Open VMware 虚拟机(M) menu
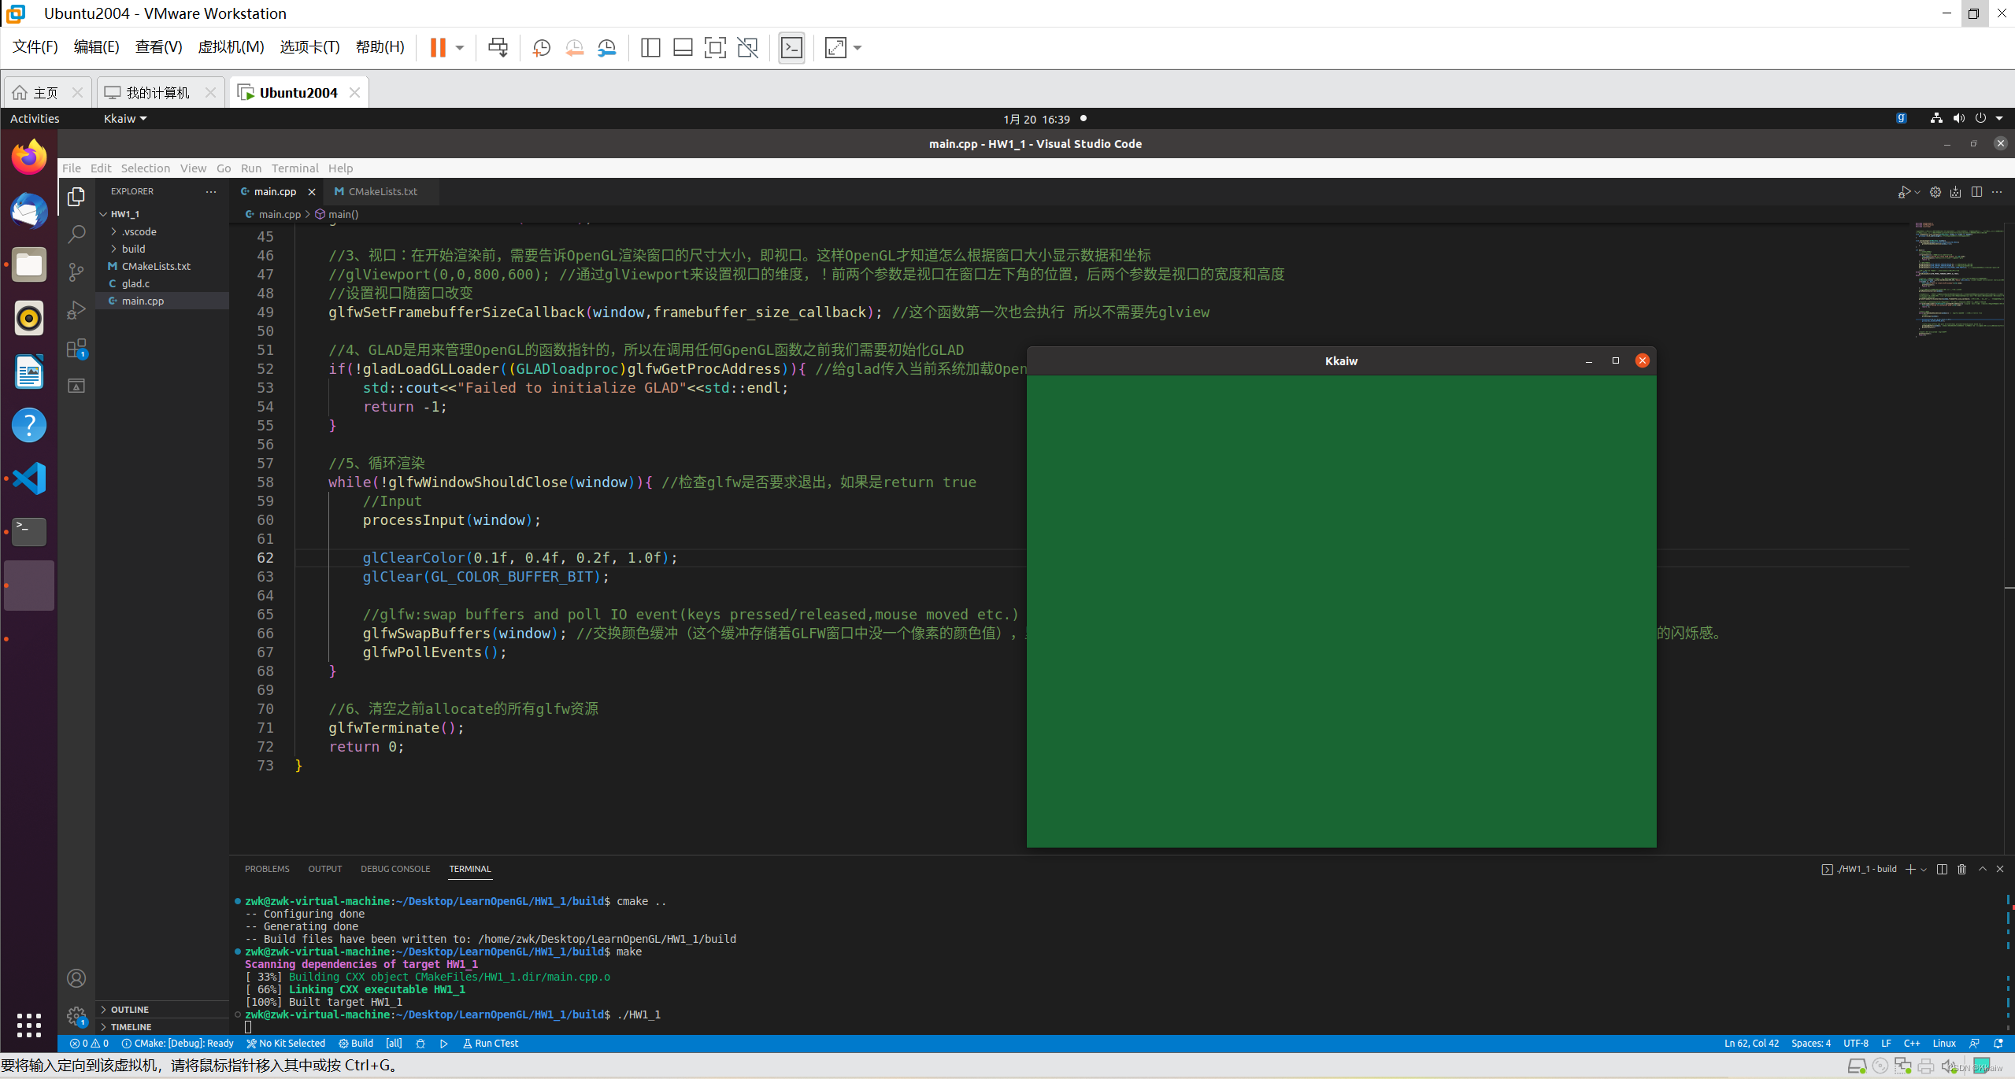Image resolution: width=2015 pixels, height=1079 pixels. 231,47
